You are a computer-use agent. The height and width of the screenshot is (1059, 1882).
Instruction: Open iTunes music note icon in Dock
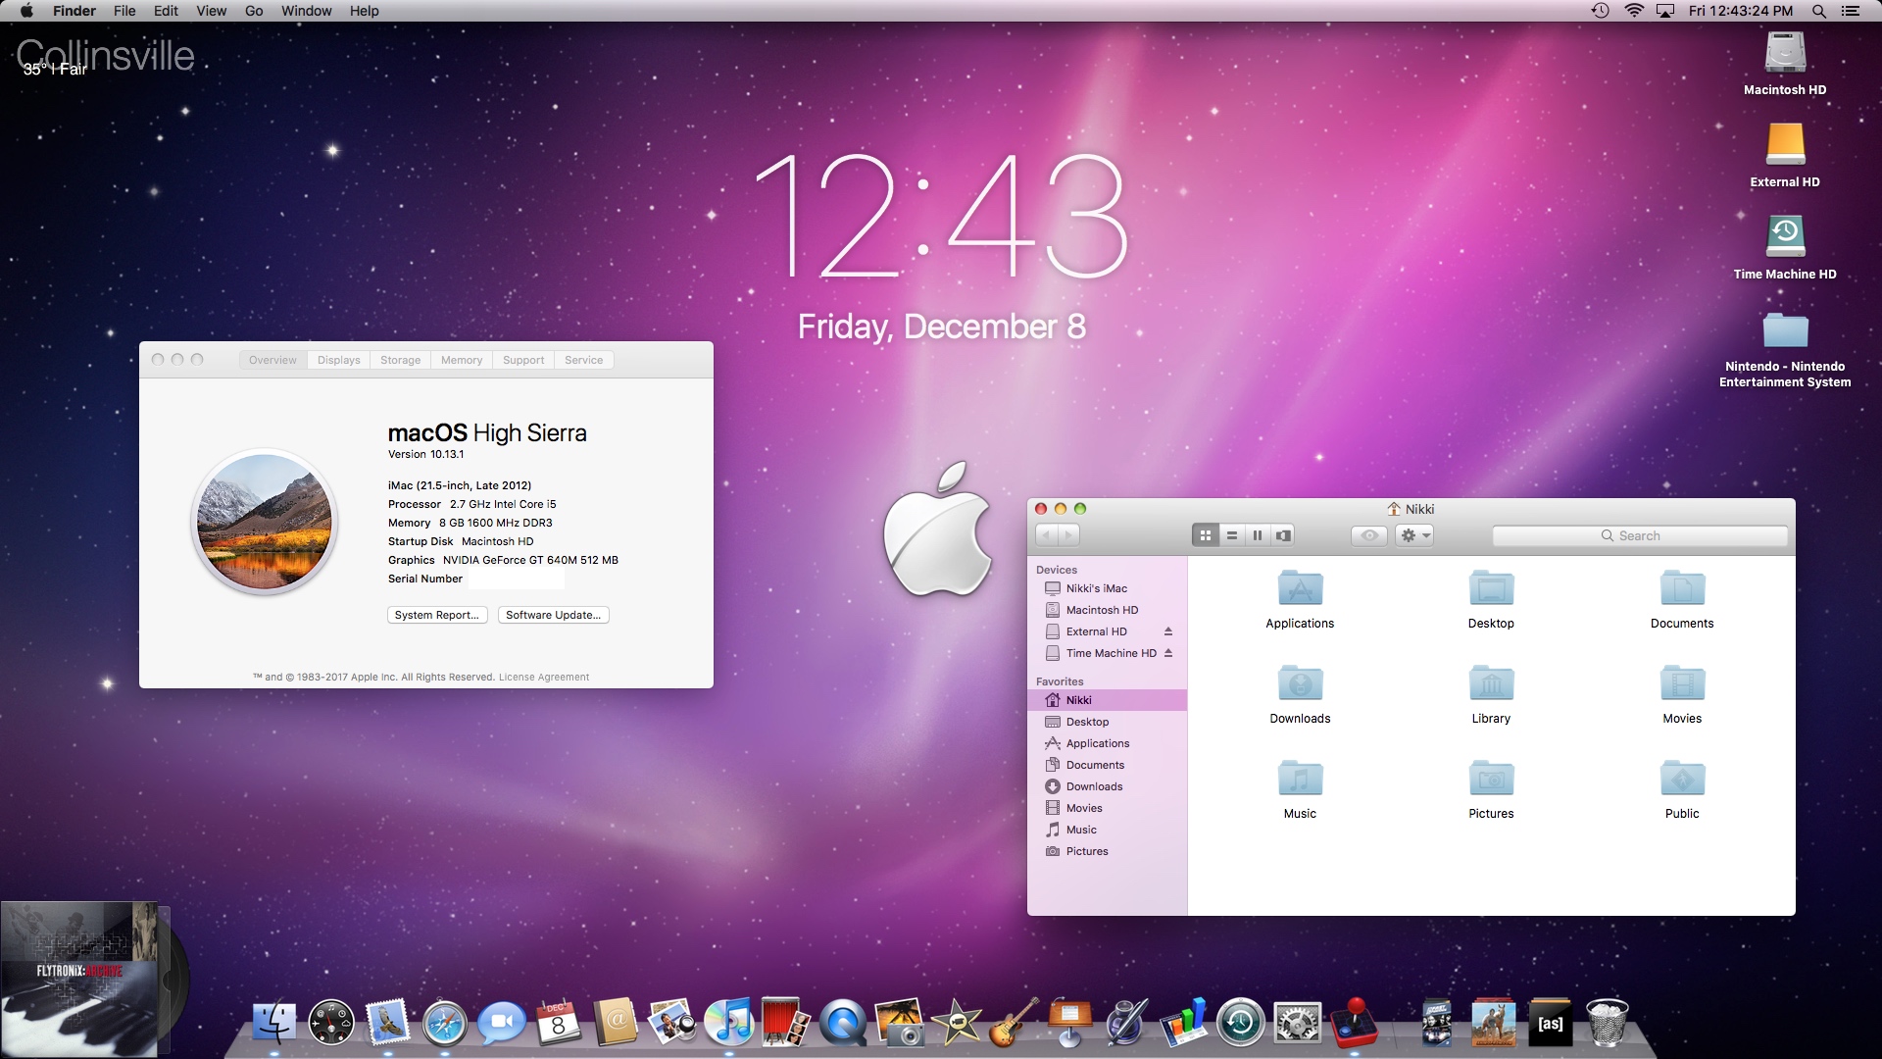(729, 1023)
